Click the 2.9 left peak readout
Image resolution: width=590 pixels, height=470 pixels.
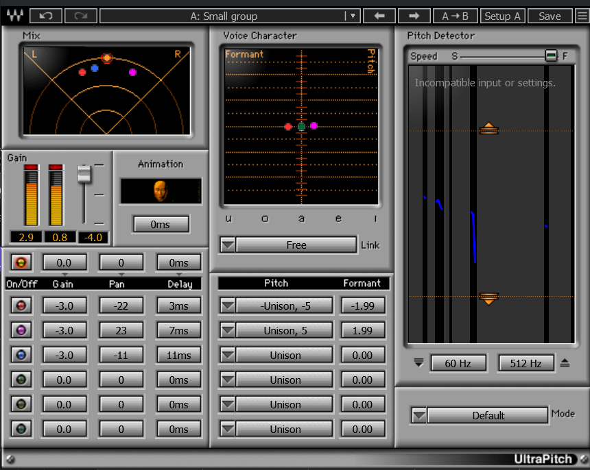26,238
